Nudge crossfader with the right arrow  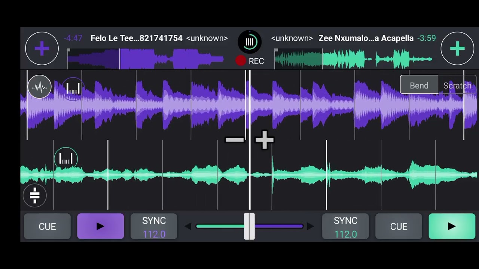[310, 226]
